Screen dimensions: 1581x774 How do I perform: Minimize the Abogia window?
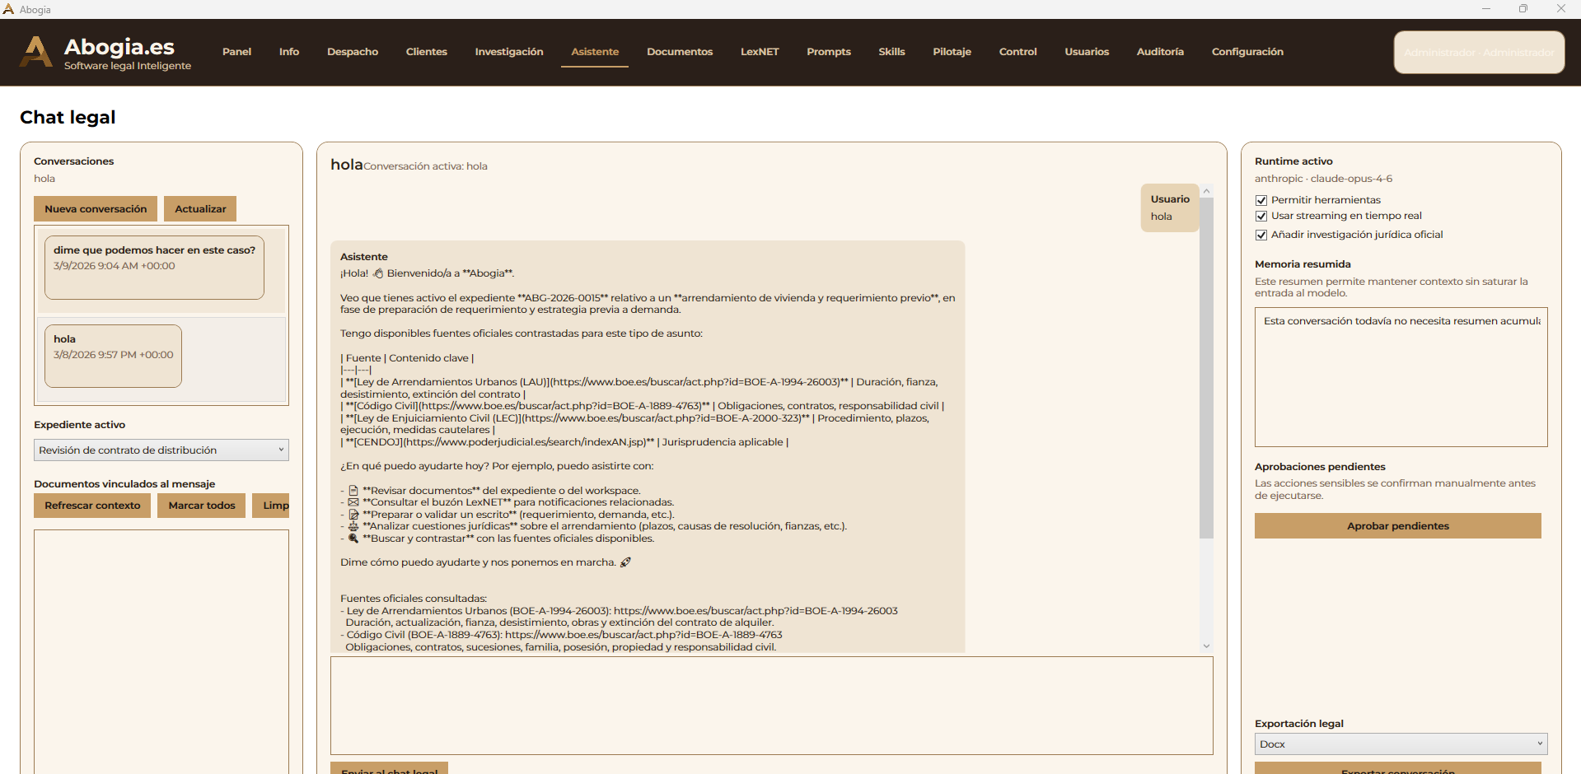click(1485, 9)
